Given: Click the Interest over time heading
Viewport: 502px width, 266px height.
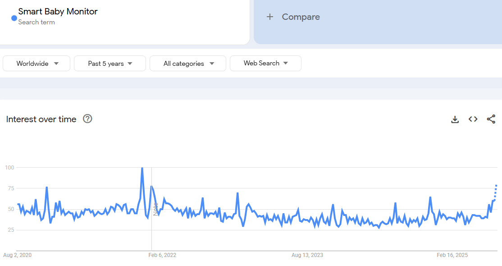Looking at the screenshot, I should (x=41, y=119).
